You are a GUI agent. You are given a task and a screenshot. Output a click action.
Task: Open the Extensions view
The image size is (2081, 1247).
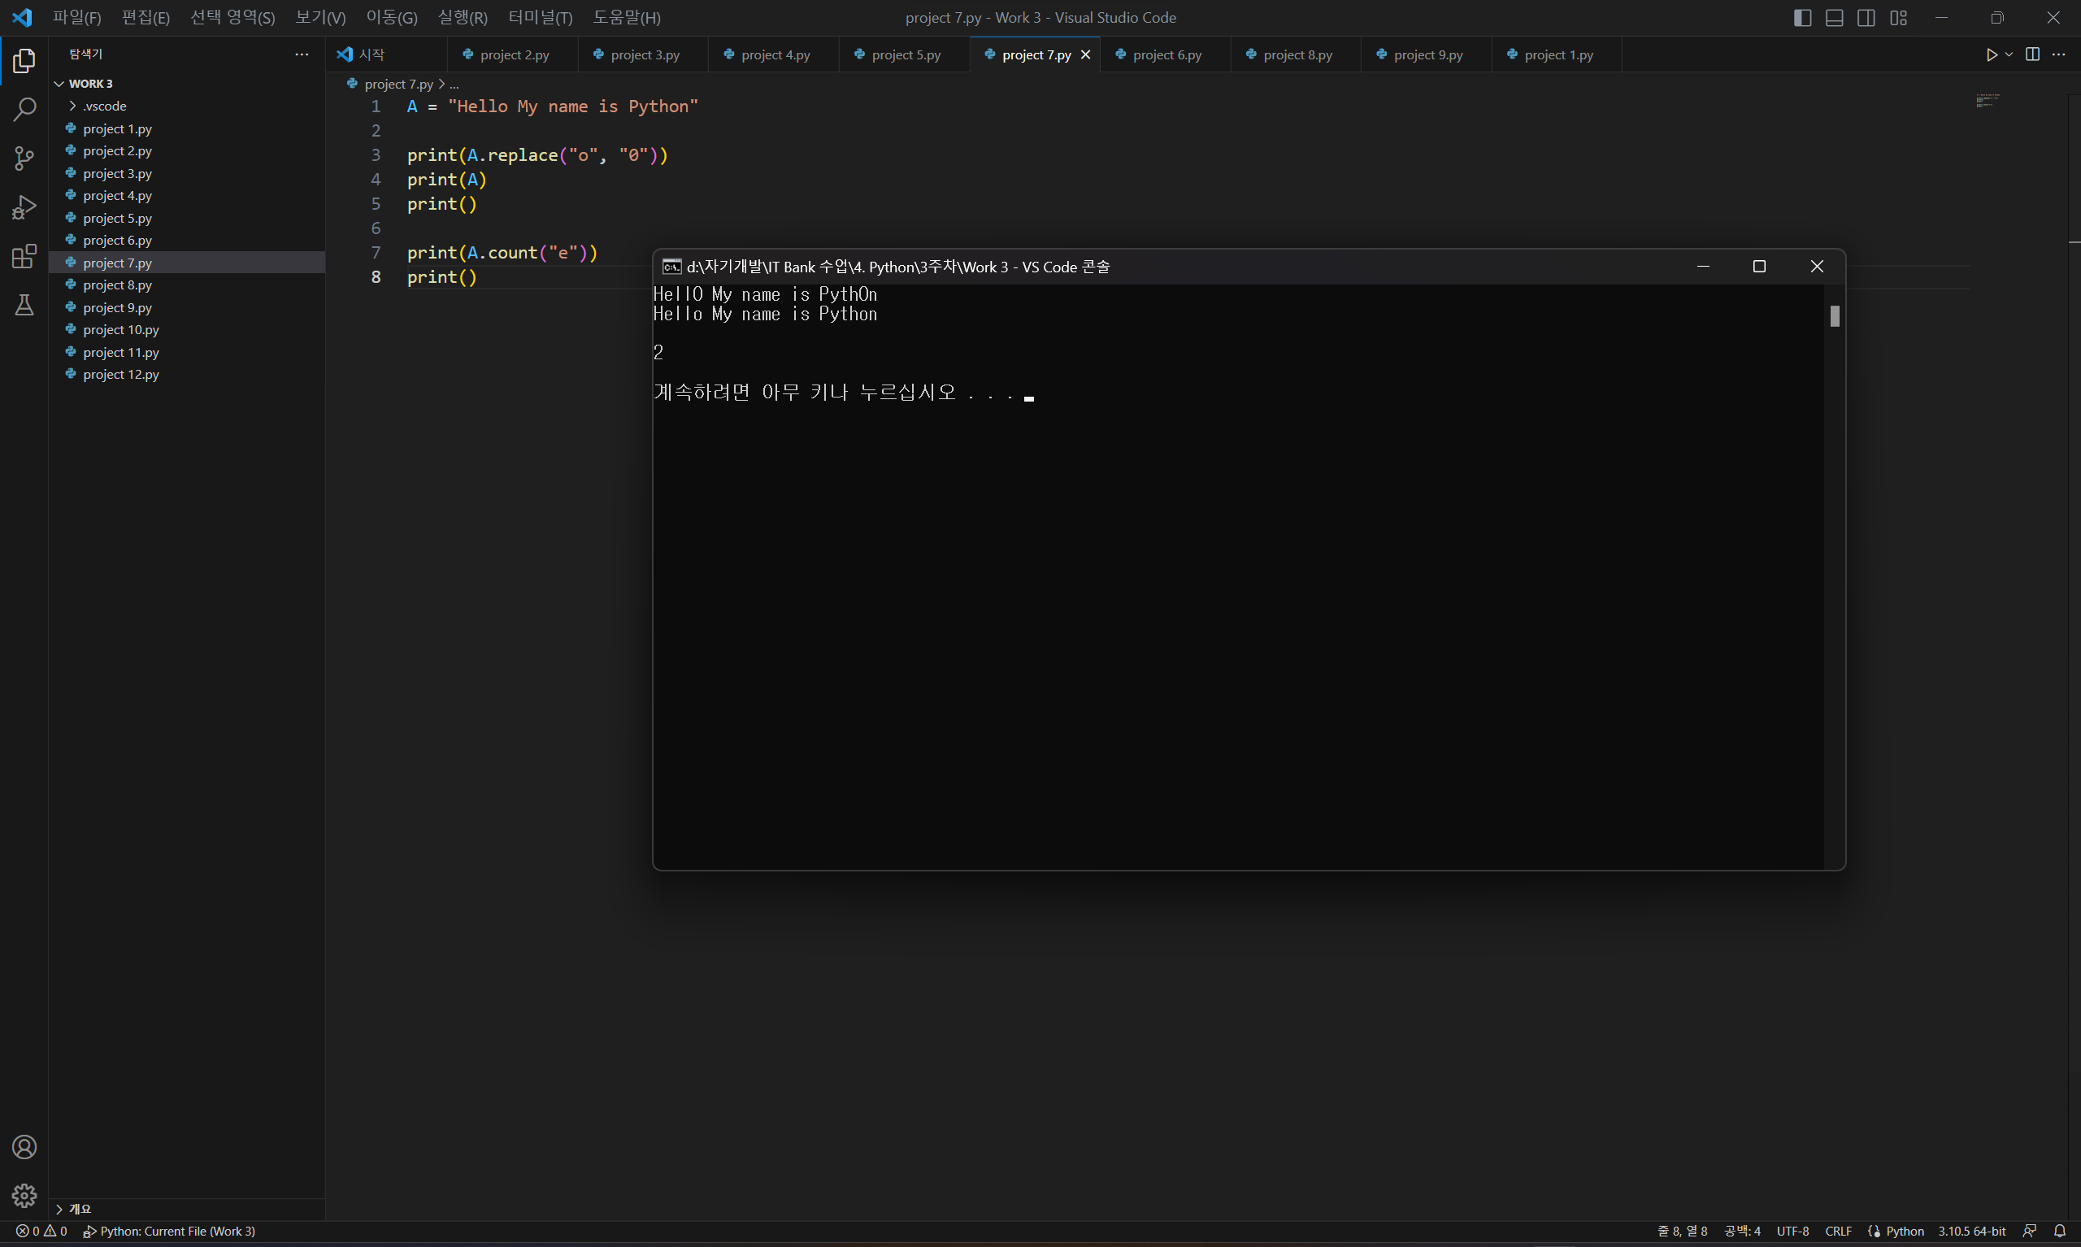[x=24, y=256]
